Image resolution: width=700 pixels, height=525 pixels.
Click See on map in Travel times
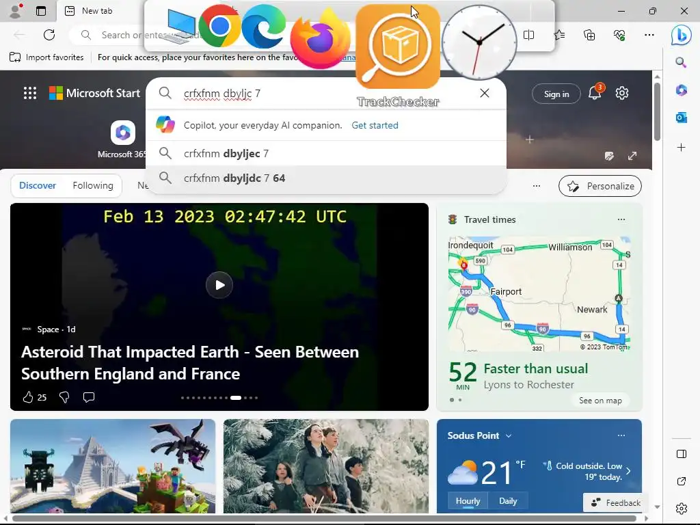[600, 401]
